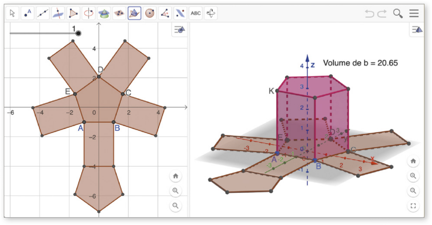The image size is (432, 225).
Task: Enter fullscreen from the 3D view
Action: 413,205
